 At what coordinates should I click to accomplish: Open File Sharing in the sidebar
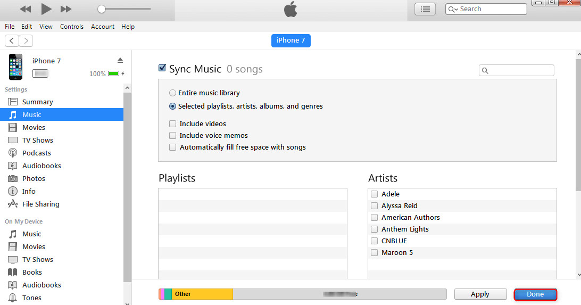coord(40,204)
